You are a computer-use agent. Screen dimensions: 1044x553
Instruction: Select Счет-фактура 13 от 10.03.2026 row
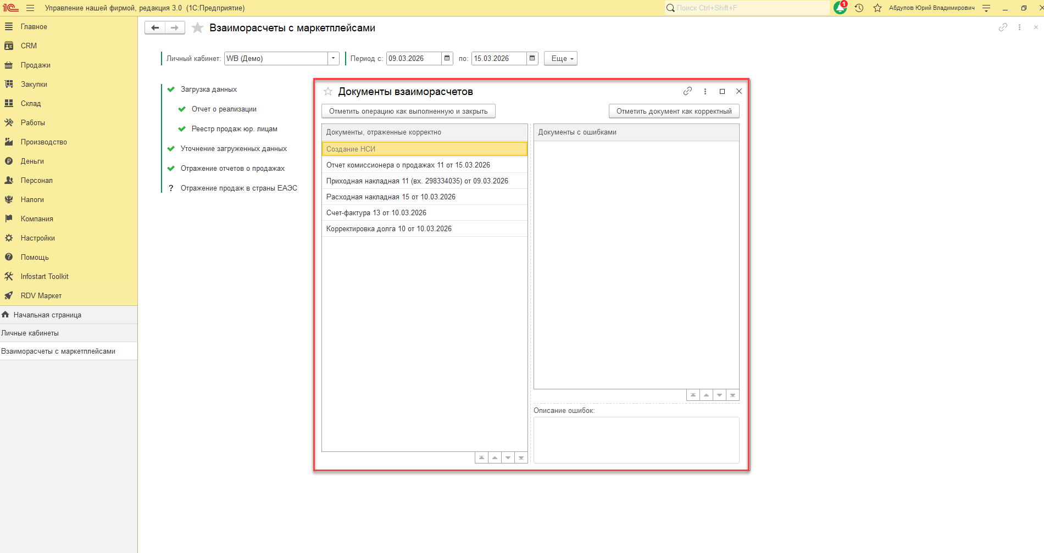(x=376, y=213)
